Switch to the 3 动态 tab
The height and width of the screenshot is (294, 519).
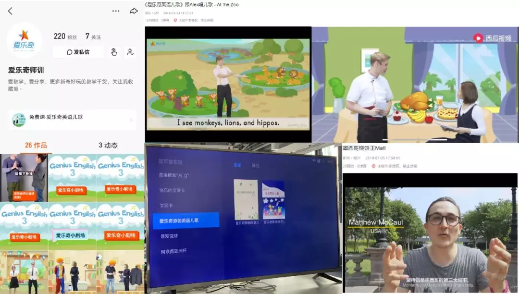108,145
